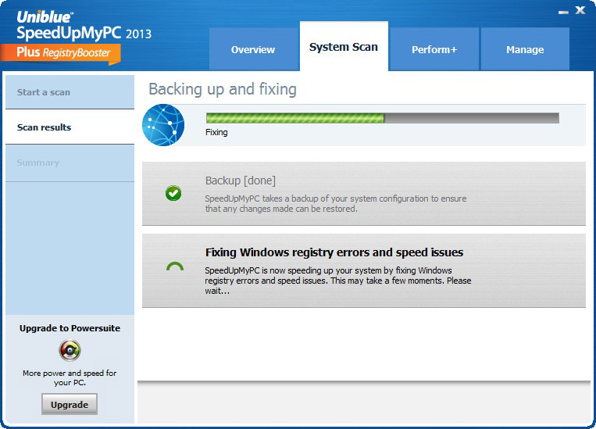Click the Backup [done] heading
Viewport: 596px width, 429px height.
coord(241,181)
